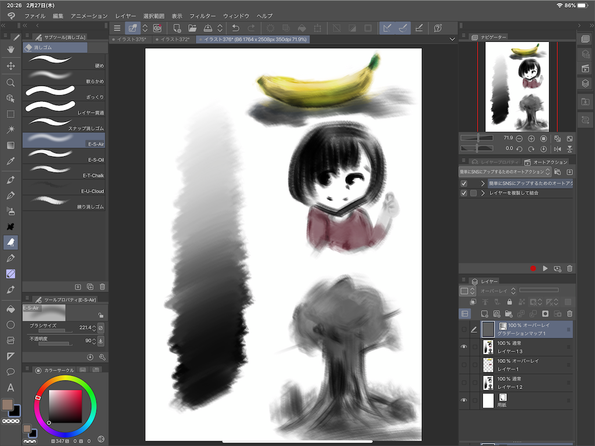
Task: Select the E-S-Oil sub tool
Action: (x=64, y=156)
